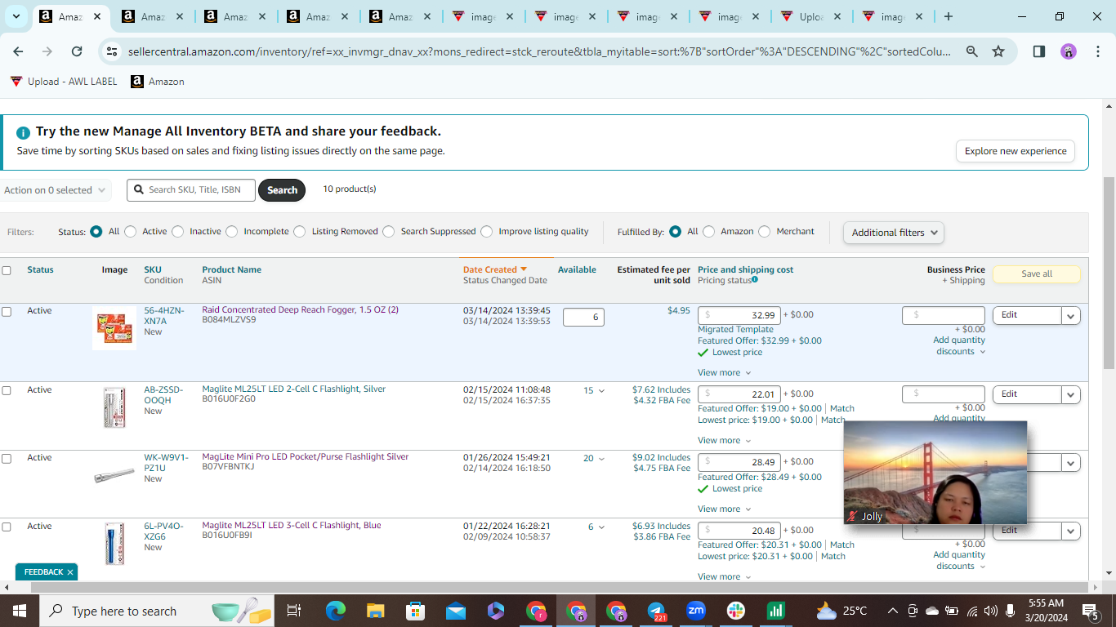The height and width of the screenshot is (627, 1116).
Task: Open the volume control in system tray
Action: (991, 611)
